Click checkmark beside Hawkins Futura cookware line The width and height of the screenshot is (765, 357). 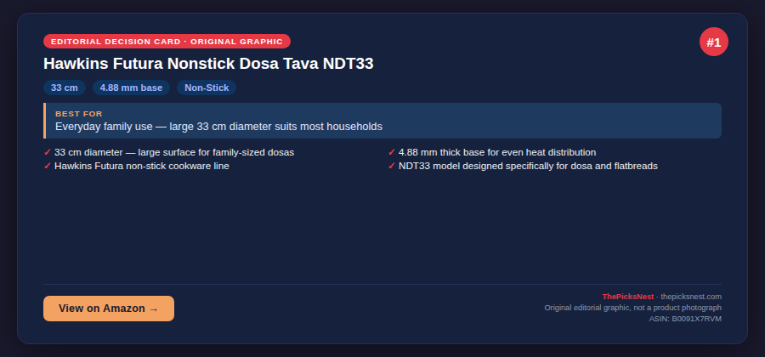pos(48,167)
